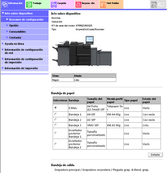Expand Información de configuración de red arrow
167x173 pixels.
click(3, 50)
